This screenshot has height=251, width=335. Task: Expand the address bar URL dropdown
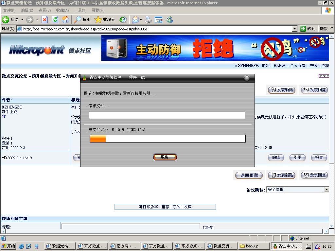point(295,29)
